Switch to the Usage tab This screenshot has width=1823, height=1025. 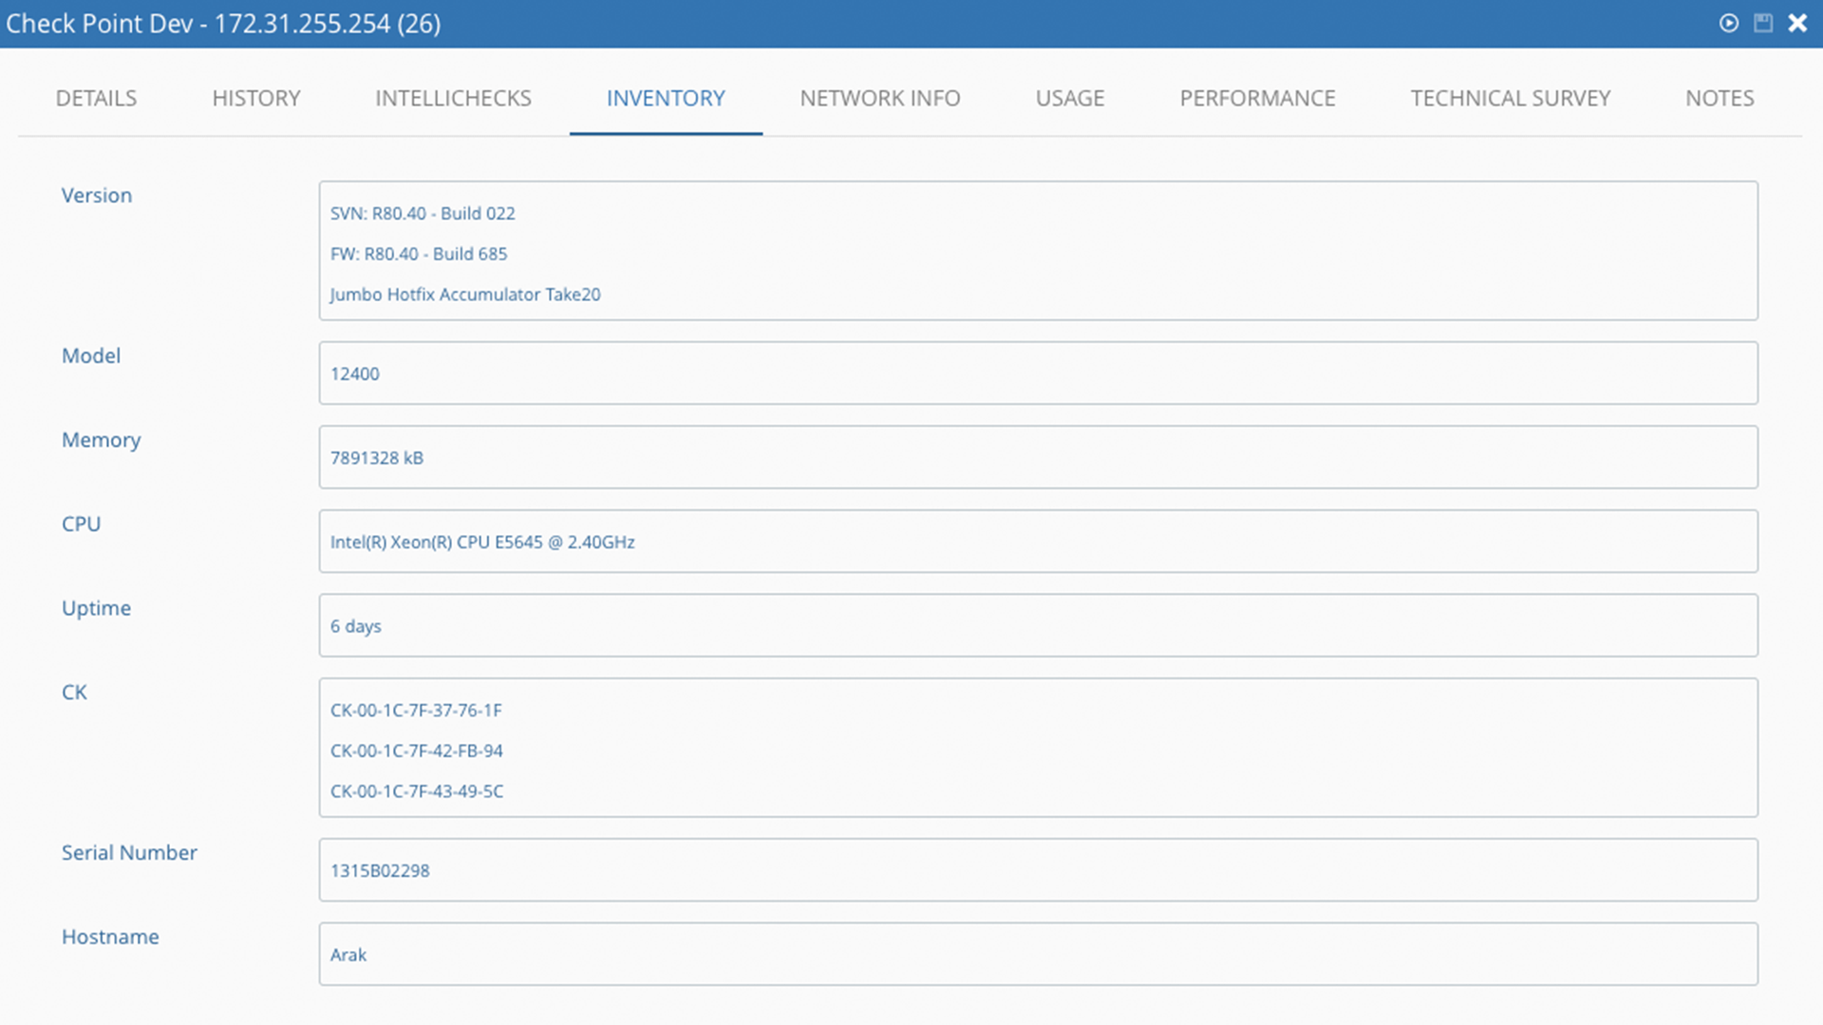tap(1070, 98)
